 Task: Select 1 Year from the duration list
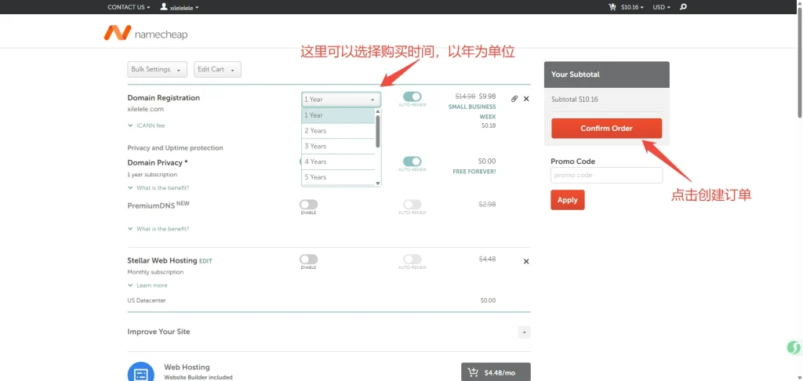pos(338,116)
